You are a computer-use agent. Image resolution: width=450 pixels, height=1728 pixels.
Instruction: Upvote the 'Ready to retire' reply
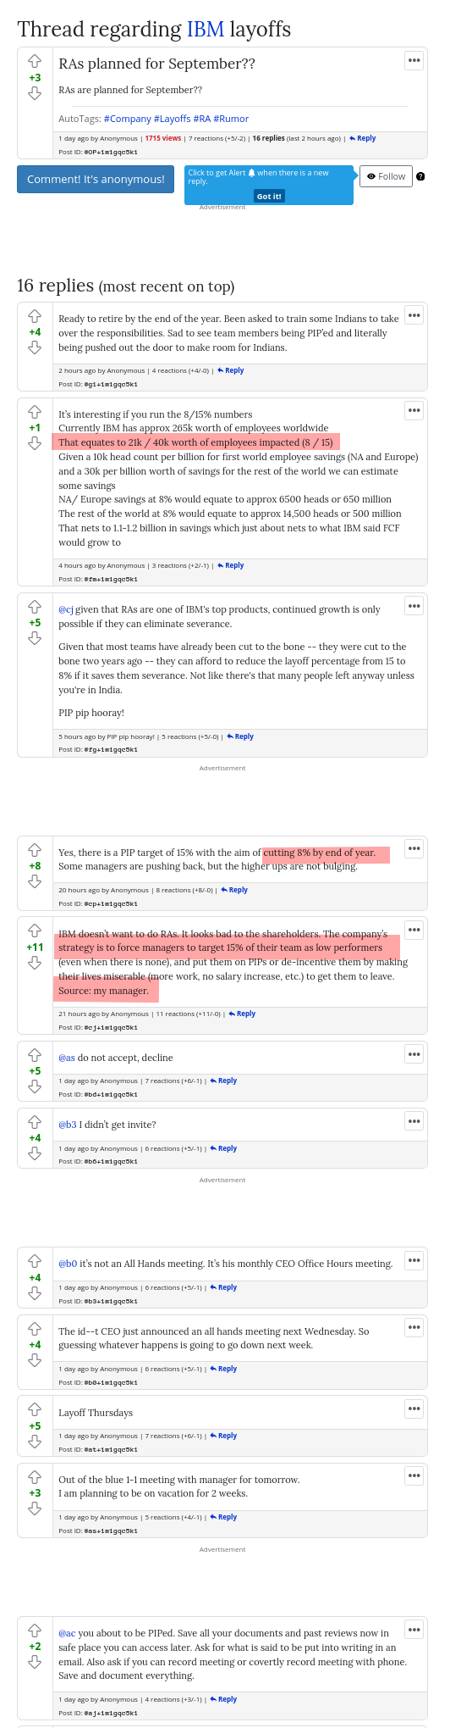pos(35,316)
